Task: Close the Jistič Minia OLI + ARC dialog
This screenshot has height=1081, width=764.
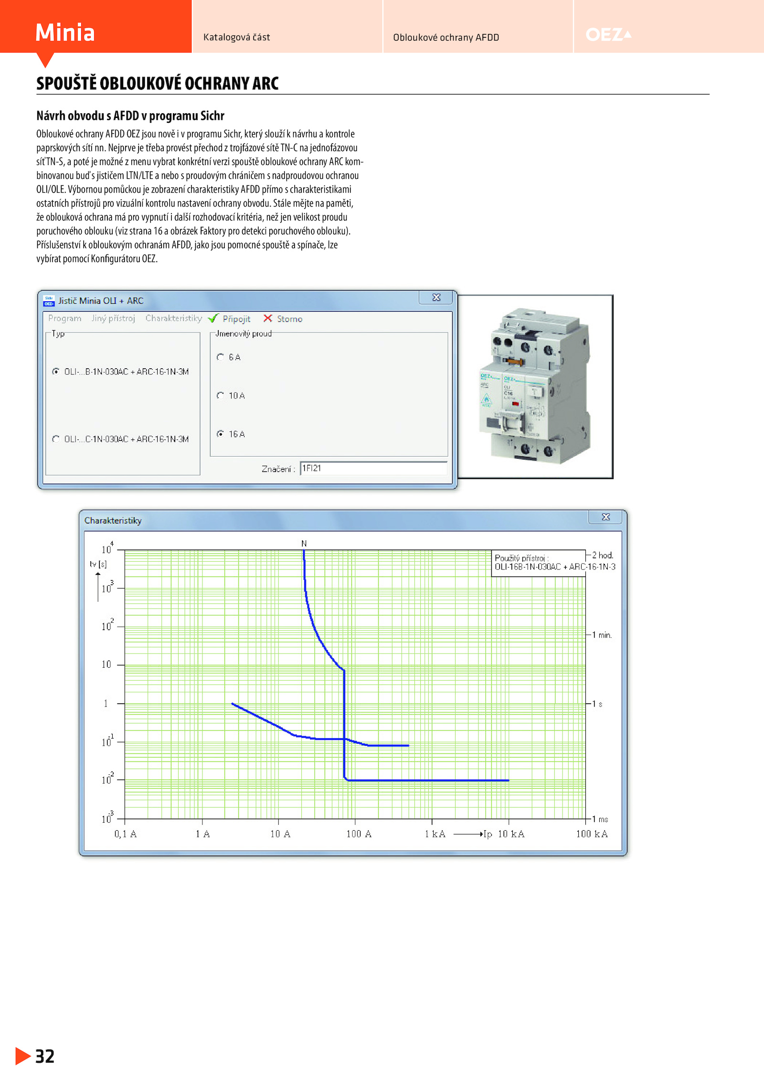Action: pyautogui.click(x=436, y=298)
